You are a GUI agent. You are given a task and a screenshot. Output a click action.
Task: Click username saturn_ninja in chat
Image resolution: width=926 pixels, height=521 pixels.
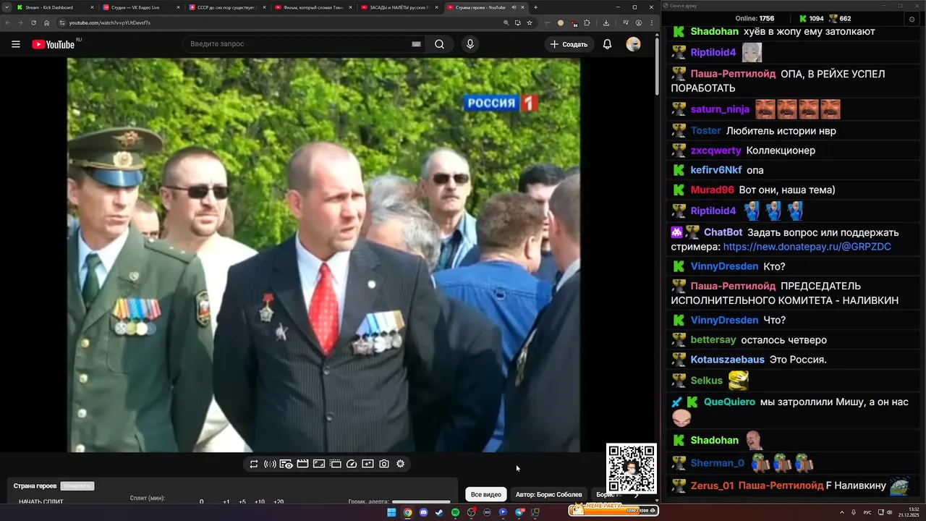(720, 109)
